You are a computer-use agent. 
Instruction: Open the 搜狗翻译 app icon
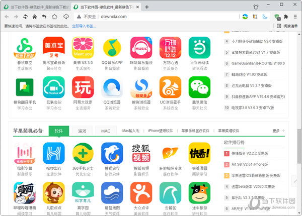point(25,87)
